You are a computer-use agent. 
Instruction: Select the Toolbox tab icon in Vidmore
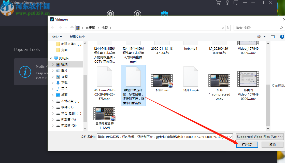pyautogui.click(x=164, y=13)
